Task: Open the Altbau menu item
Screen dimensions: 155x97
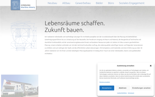Action: (x=66, y=3)
